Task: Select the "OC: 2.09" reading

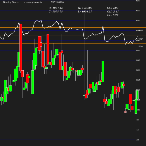Action: 113,8
